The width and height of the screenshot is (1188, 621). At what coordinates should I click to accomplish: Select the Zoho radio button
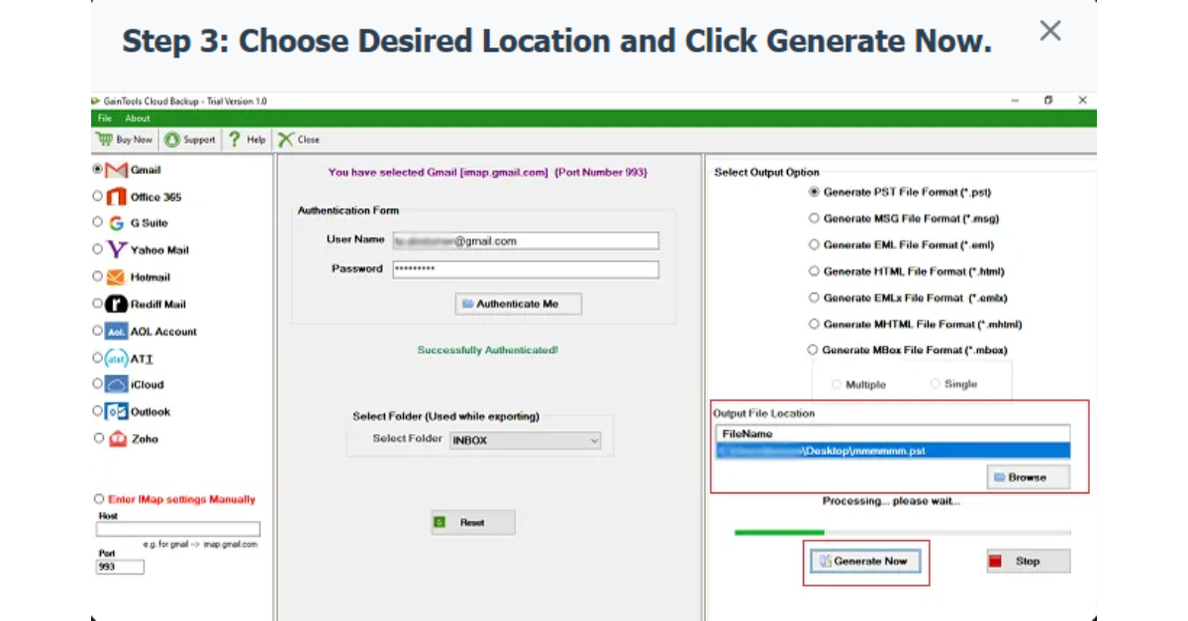(x=98, y=437)
